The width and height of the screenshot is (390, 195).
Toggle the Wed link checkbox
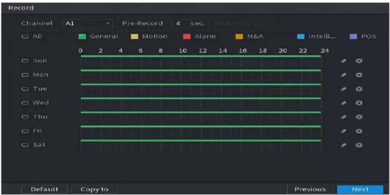[25, 103]
